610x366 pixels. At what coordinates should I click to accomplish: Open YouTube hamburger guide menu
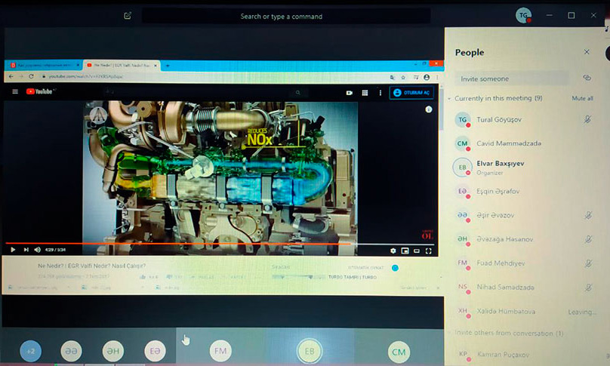point(14,92)
